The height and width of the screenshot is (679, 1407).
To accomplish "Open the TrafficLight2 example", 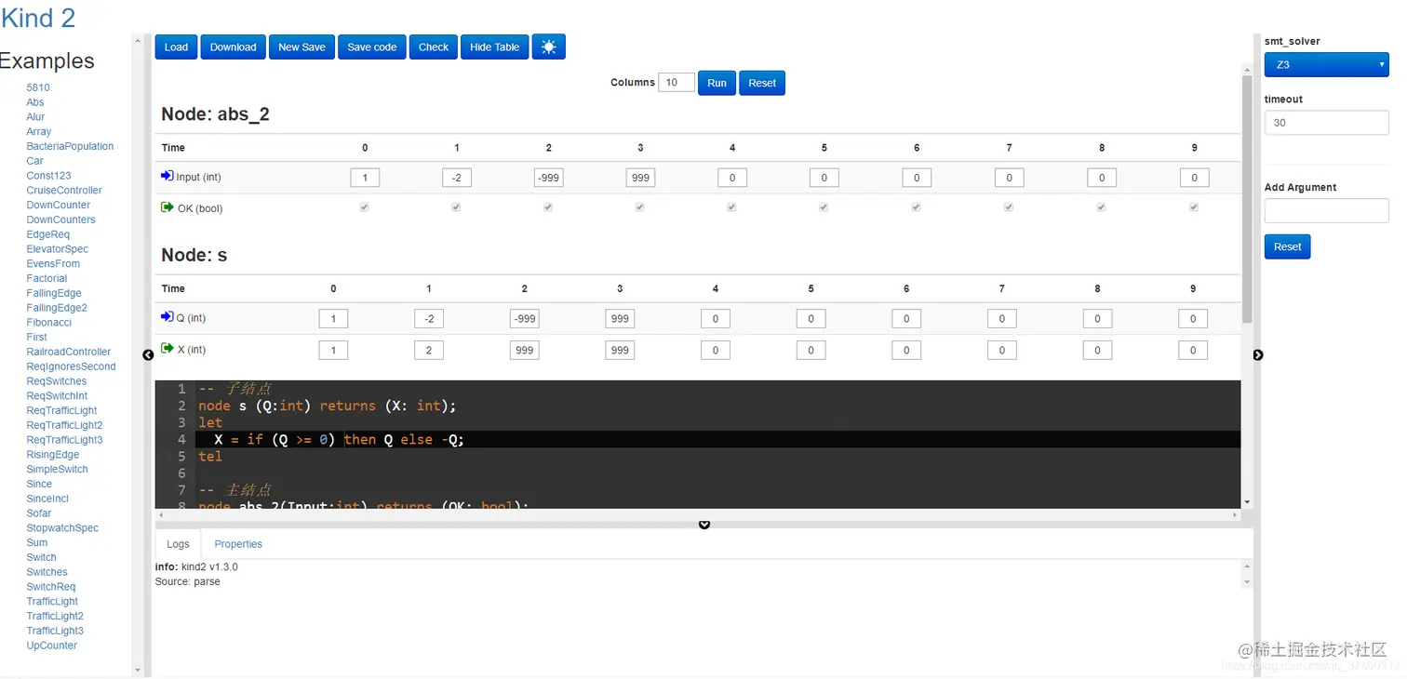I will (55, 616).
